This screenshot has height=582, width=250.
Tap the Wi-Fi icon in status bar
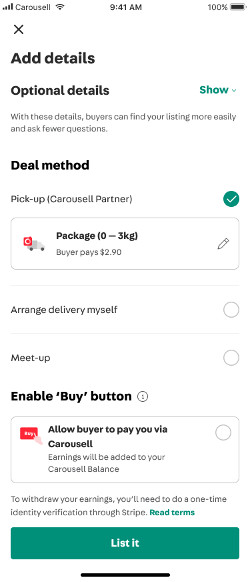coord(59,7)
